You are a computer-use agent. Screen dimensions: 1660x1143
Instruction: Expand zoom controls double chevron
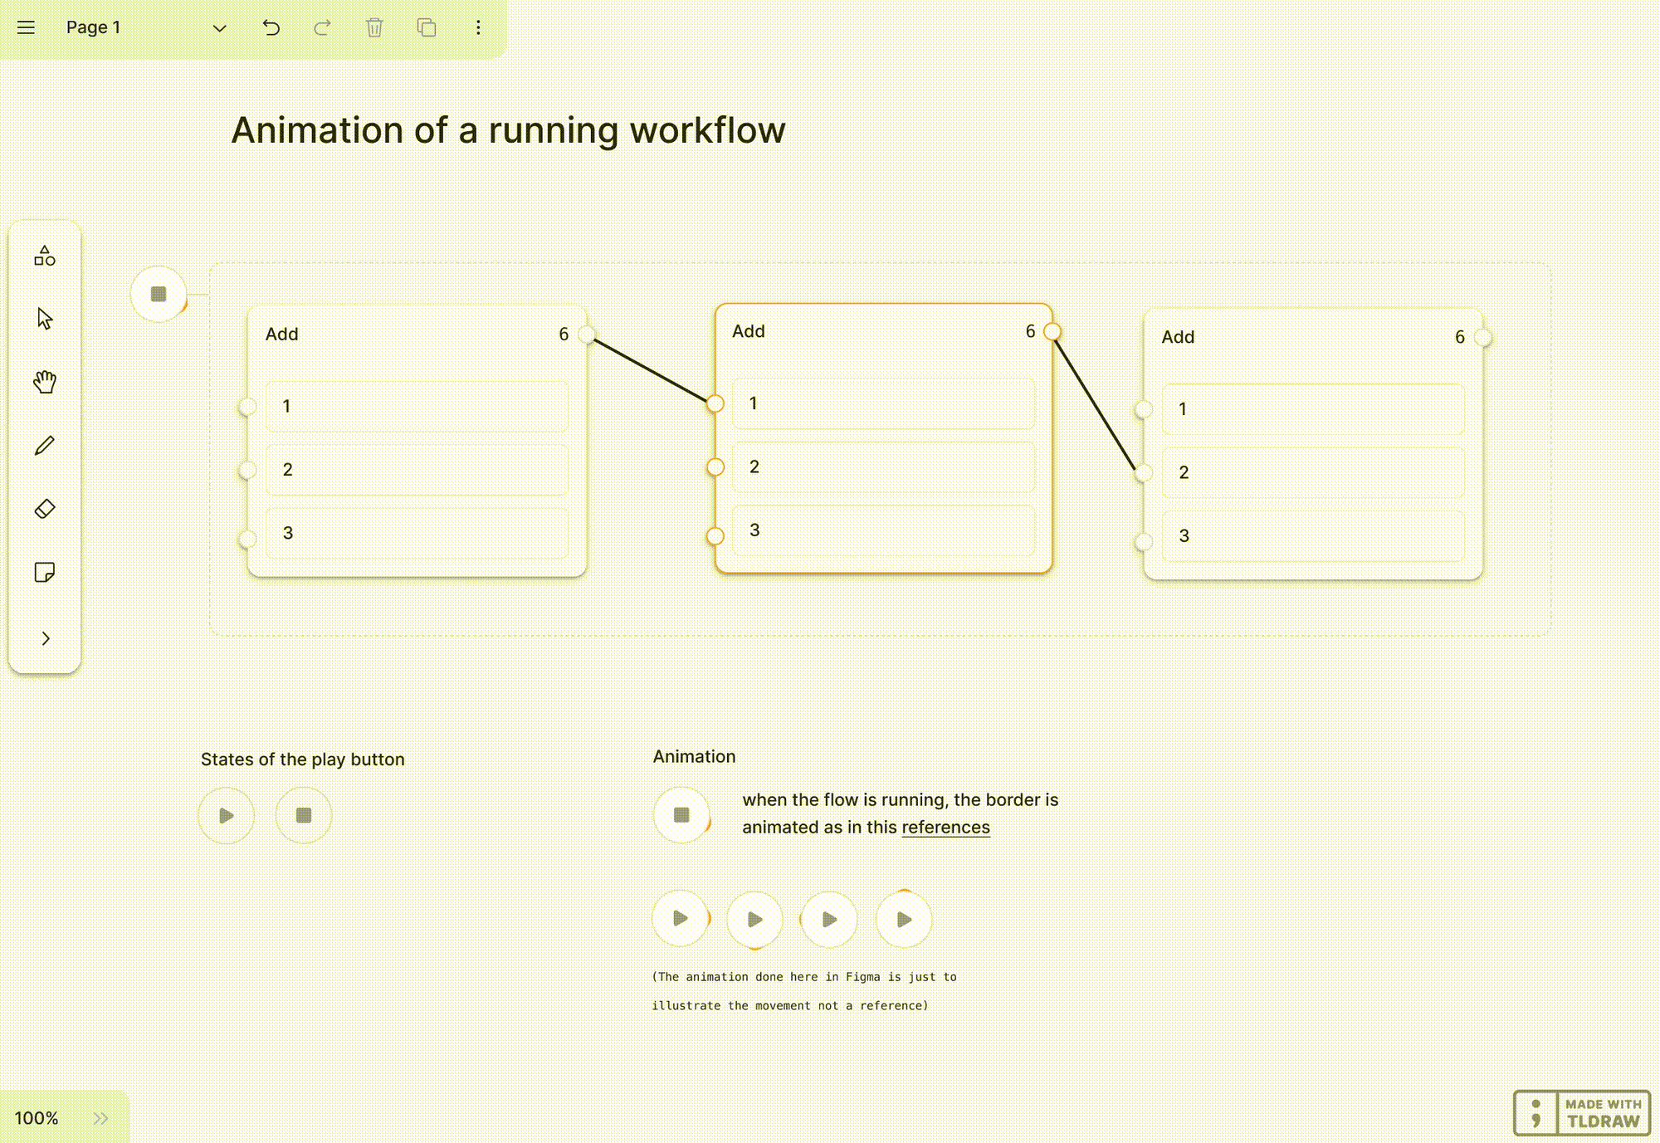pyautogui.click(x=100, y=1118)
